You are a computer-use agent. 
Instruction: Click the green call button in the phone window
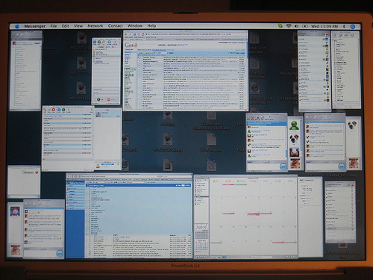98,99
